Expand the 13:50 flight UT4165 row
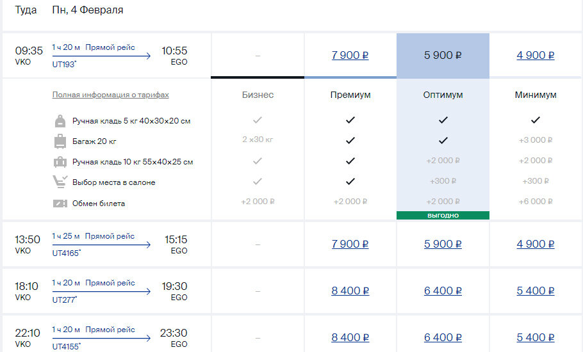This screenshot has width=583, height=352. [101, 244]
